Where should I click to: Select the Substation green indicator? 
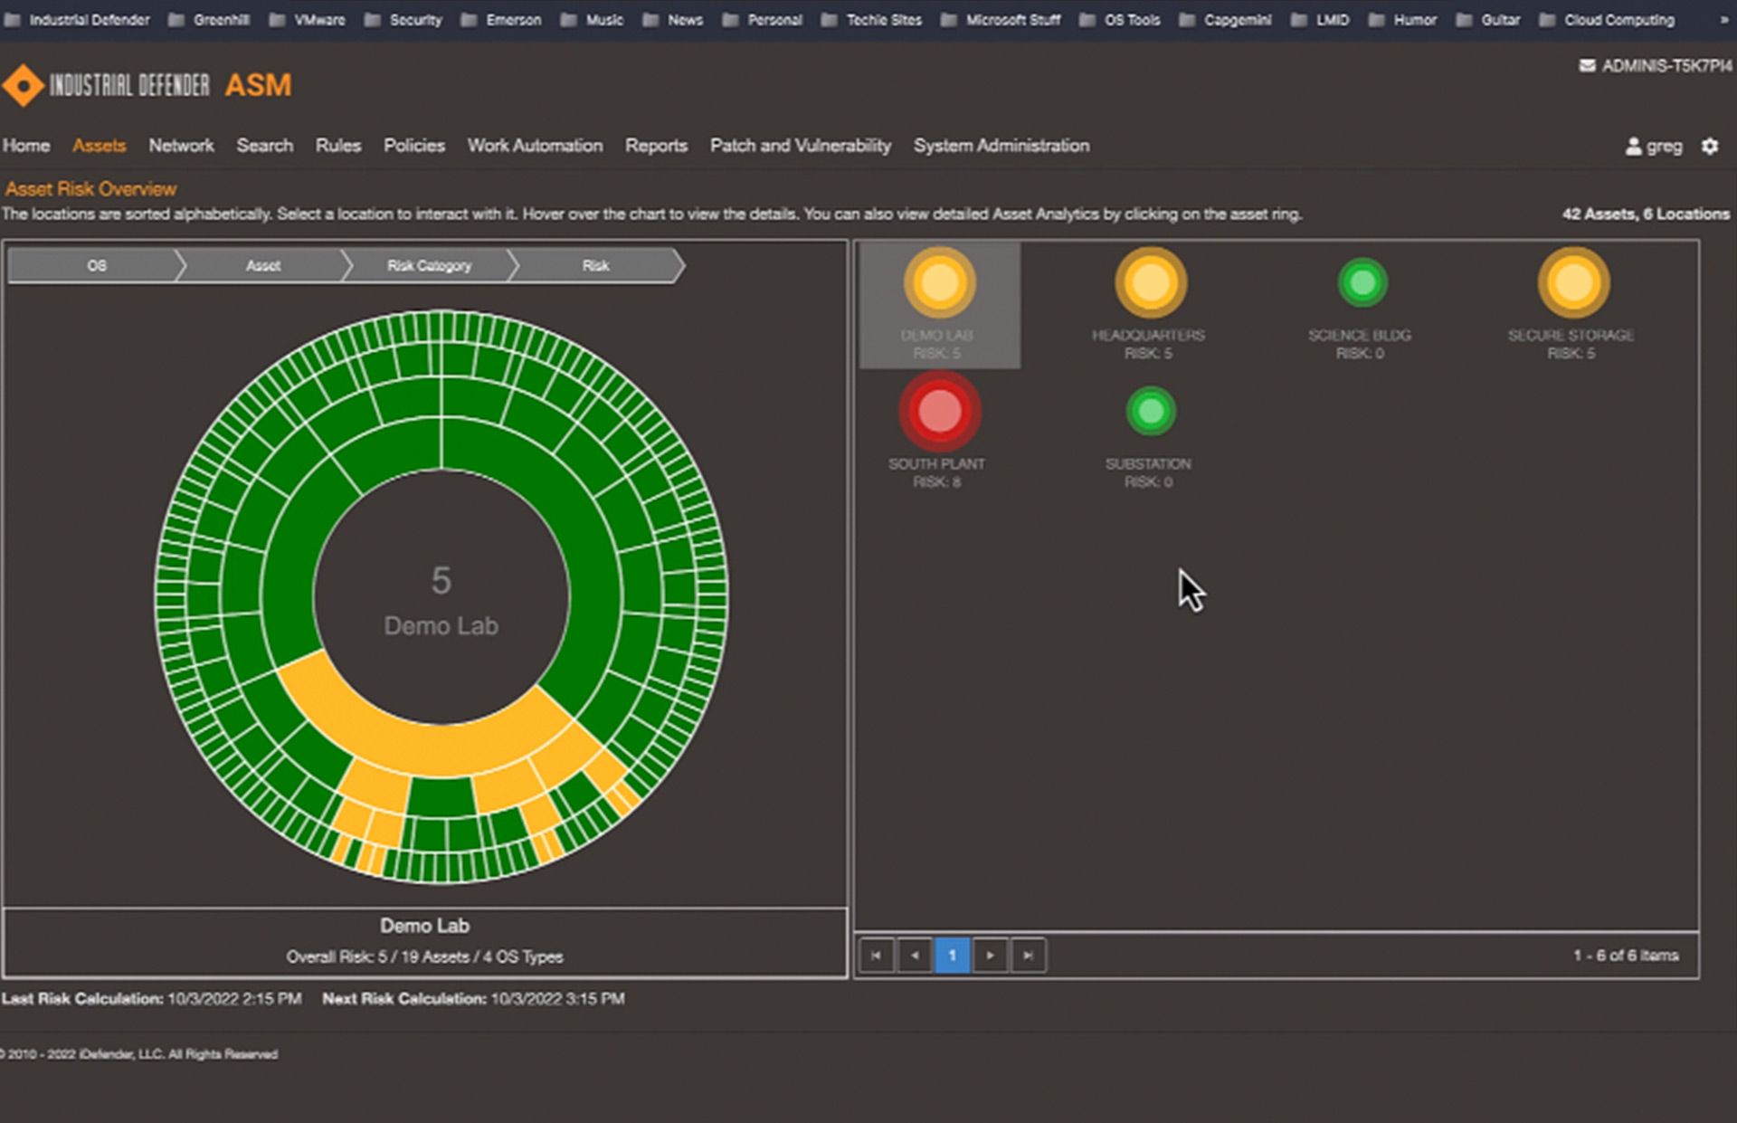coord(1150,412)
